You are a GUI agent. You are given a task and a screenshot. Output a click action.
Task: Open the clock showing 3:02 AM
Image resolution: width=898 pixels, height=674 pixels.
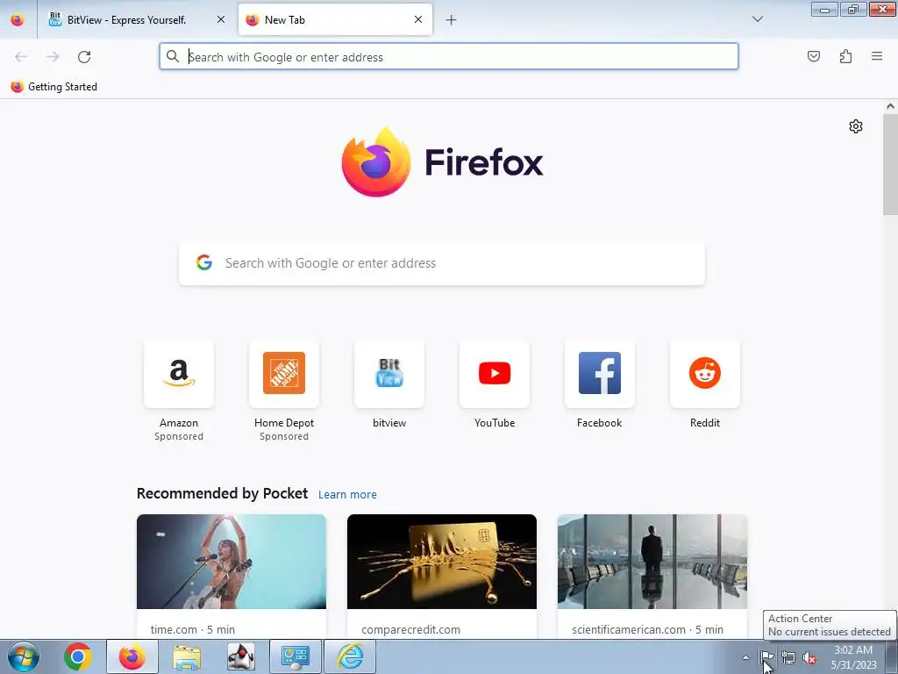coord(853,657)
